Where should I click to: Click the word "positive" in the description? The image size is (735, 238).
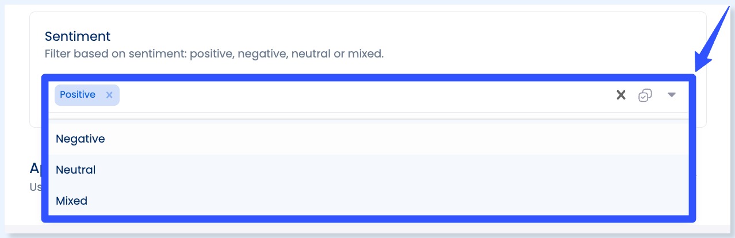[x=210, y=55]
